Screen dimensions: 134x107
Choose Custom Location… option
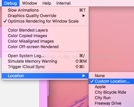coord(111,81)
